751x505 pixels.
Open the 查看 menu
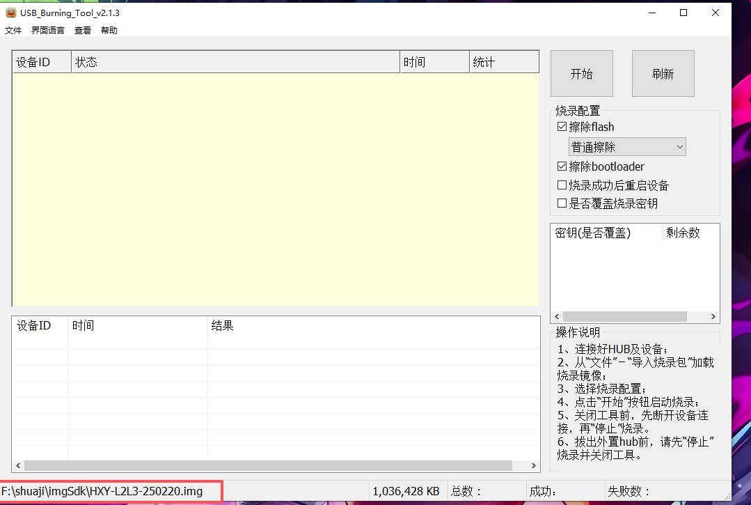click(83, 31)
